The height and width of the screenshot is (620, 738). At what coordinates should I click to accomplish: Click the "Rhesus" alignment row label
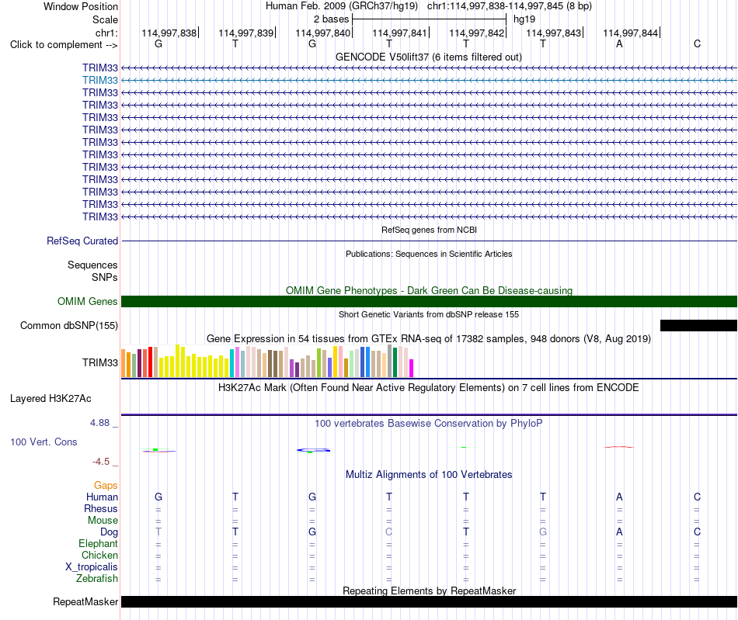101,508
